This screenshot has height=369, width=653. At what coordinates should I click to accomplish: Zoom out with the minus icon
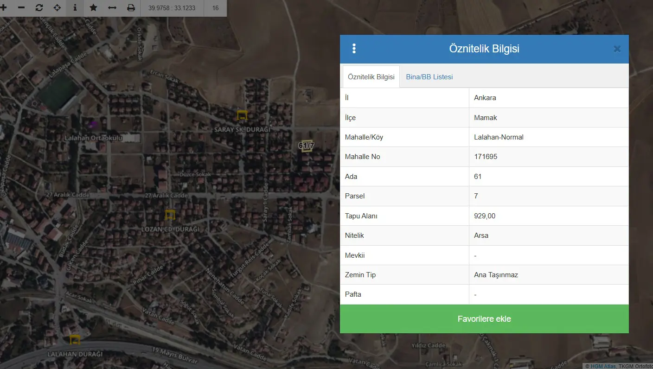click(21, 8)
